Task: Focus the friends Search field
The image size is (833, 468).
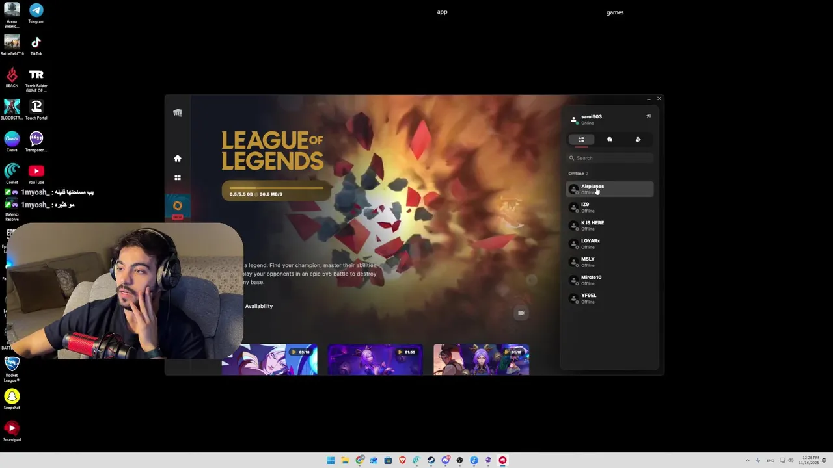Action: click(x=610, y=158)
